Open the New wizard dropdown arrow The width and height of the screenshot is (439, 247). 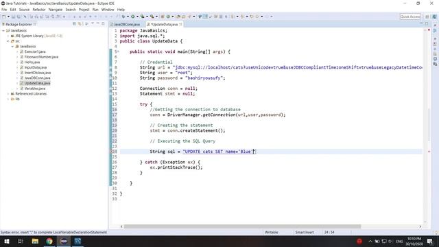pyautogui.click(x=8, y=16)
